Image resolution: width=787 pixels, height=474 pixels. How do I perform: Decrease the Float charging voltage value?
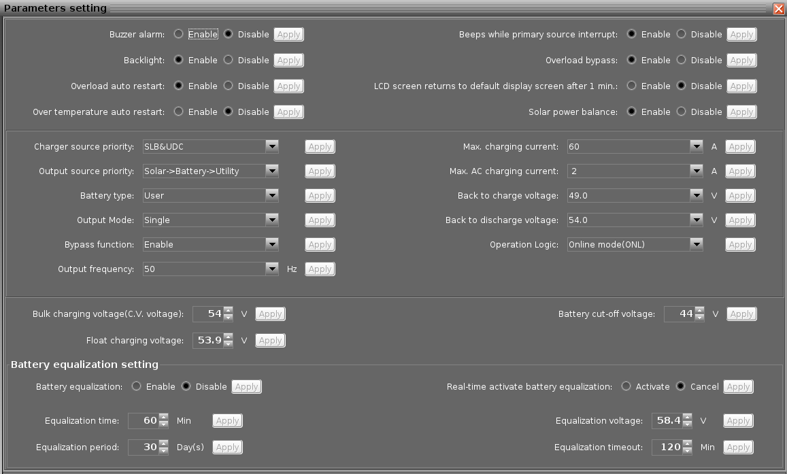(229, 343)
